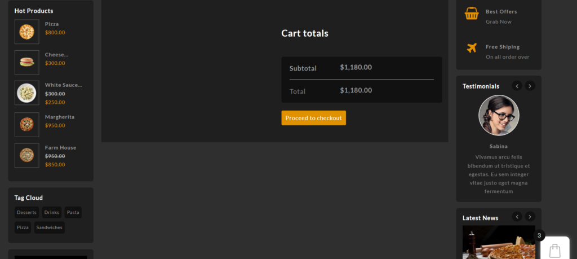Click previous arrow in Latest News
The height and width of the screenshot is (259, 577).
(x=517, y=217)
